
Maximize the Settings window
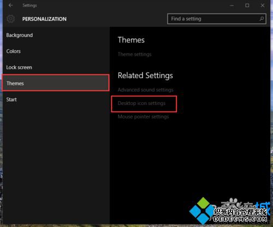pos(247,5)
